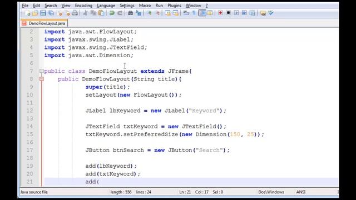The height and width of the screenshot is (200, 356).
Task: Click the Copy toolbar icon
Action: tap(93, 13)
